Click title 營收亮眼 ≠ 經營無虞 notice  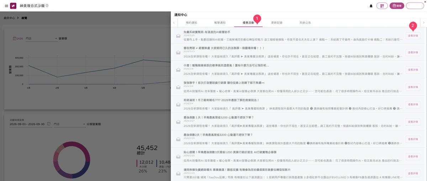[224, 48]
